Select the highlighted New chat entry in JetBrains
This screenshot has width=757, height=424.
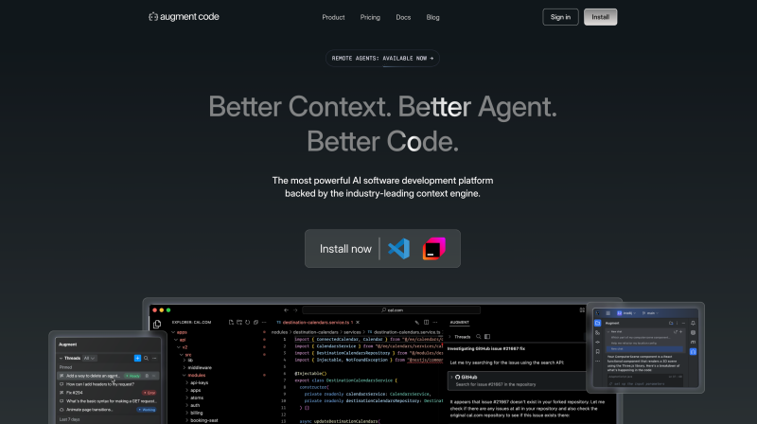tap(644, 349)
